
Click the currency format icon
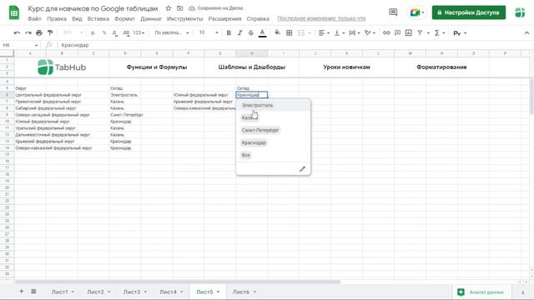(x=93, y=33)
